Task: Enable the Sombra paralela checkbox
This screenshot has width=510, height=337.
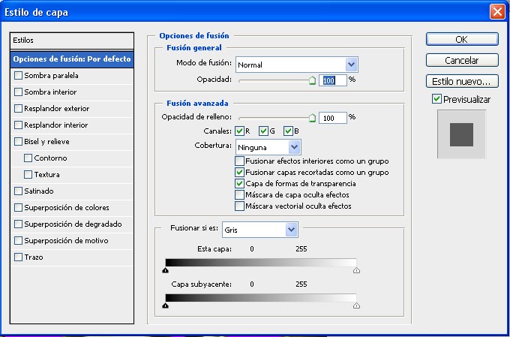Action: [19, 76]
